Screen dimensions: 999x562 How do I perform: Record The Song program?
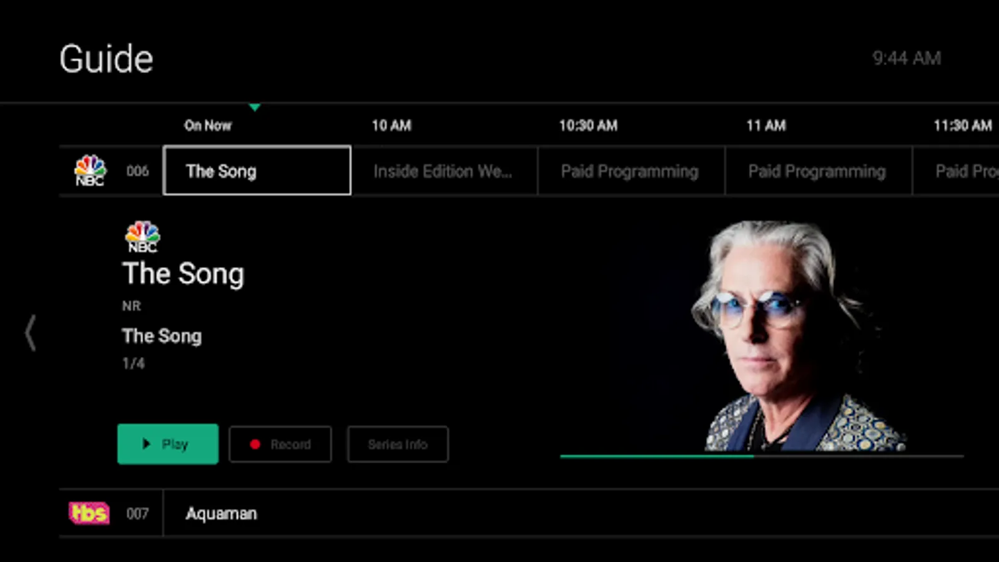click(x=280, y=444)
